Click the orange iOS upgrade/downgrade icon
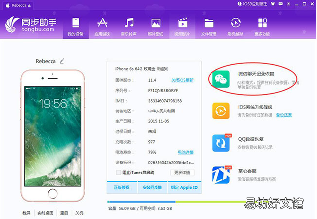 click(221, 111)
